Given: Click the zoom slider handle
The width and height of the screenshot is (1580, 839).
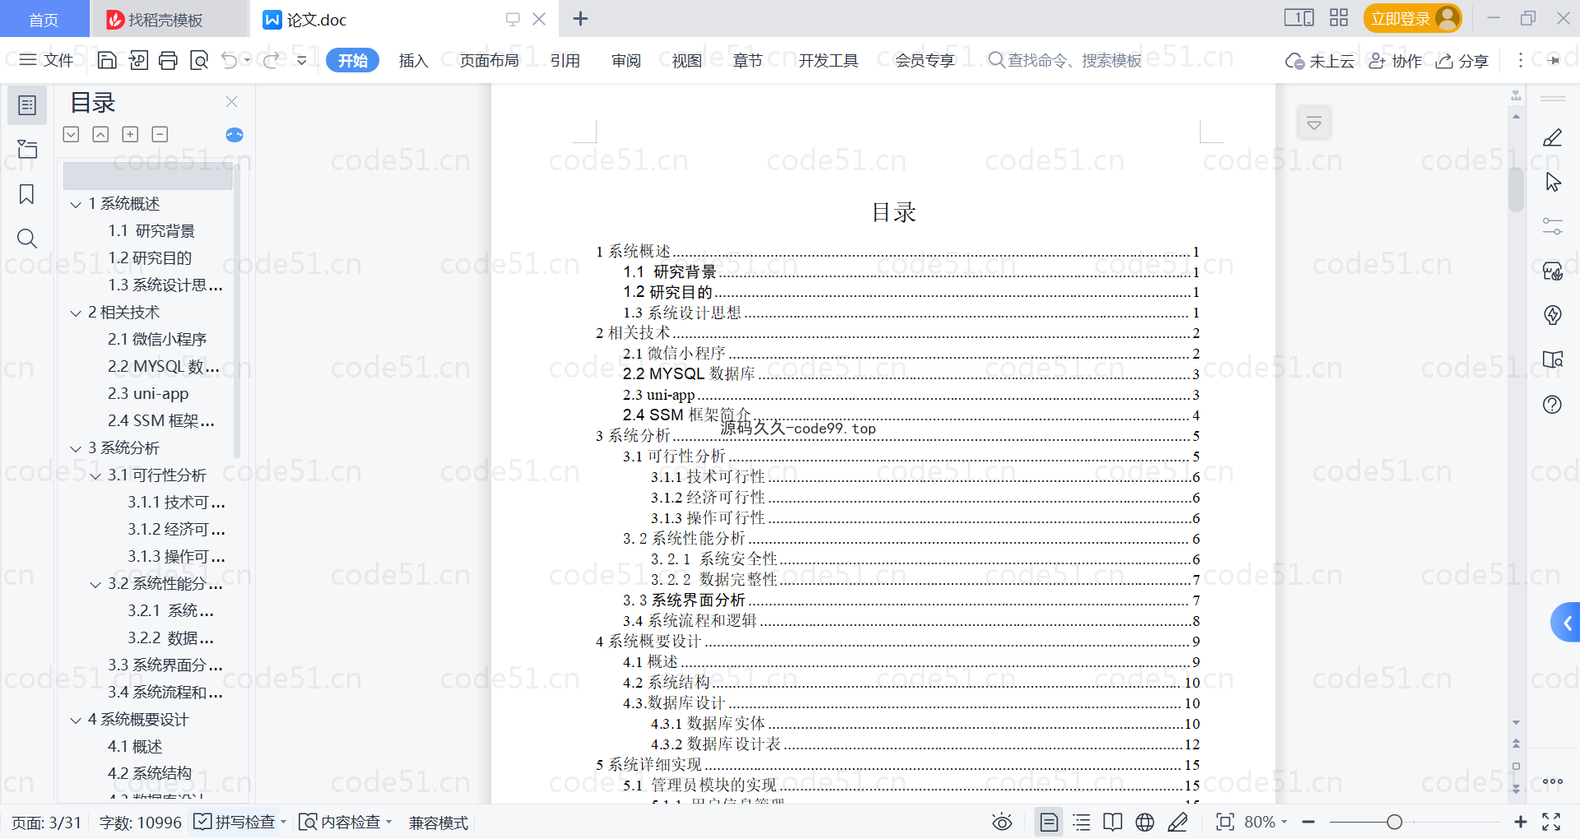Looking at the screenshot, I should coord(1394,822).
